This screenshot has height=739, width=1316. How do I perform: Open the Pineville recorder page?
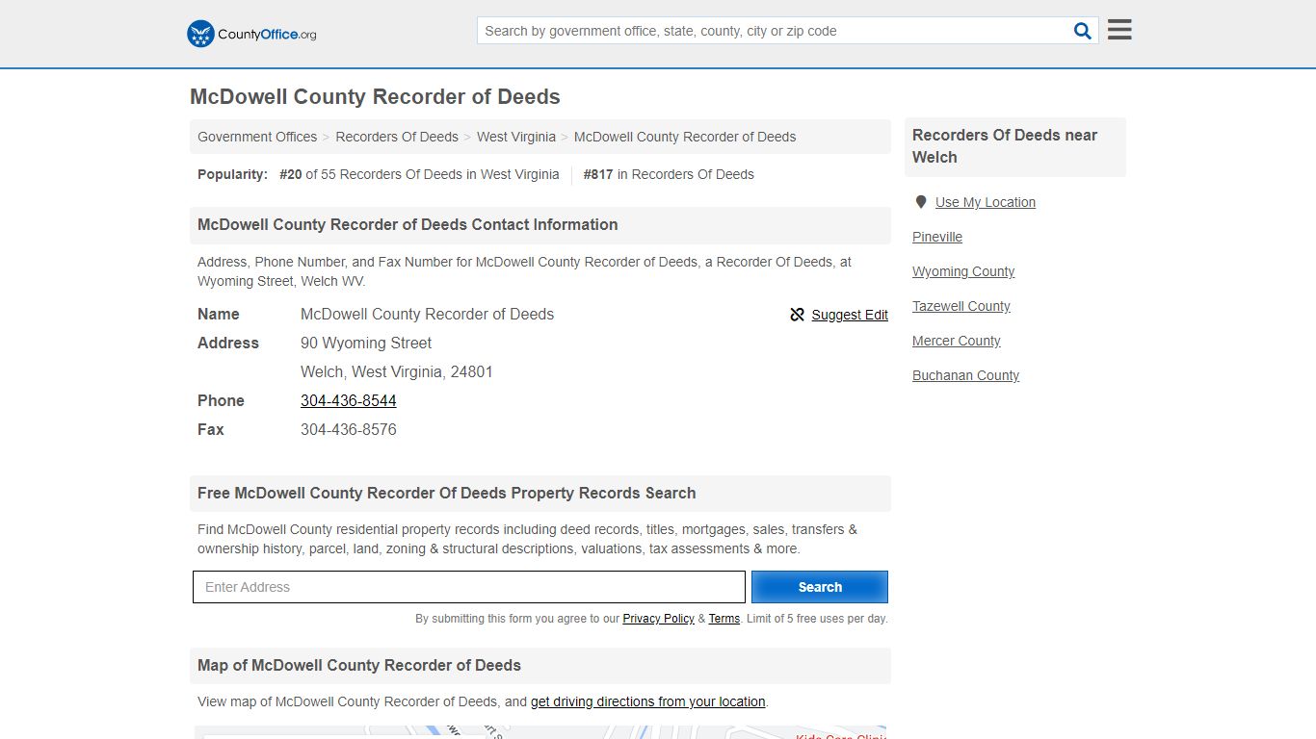tap(936, 237)
